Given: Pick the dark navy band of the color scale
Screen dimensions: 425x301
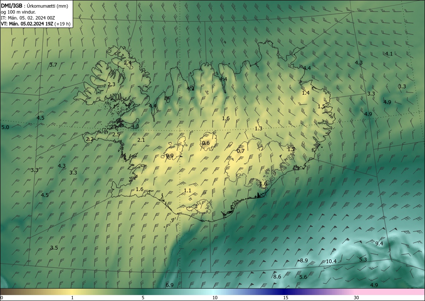Looking at the screenshot, I should pos(285,292).
